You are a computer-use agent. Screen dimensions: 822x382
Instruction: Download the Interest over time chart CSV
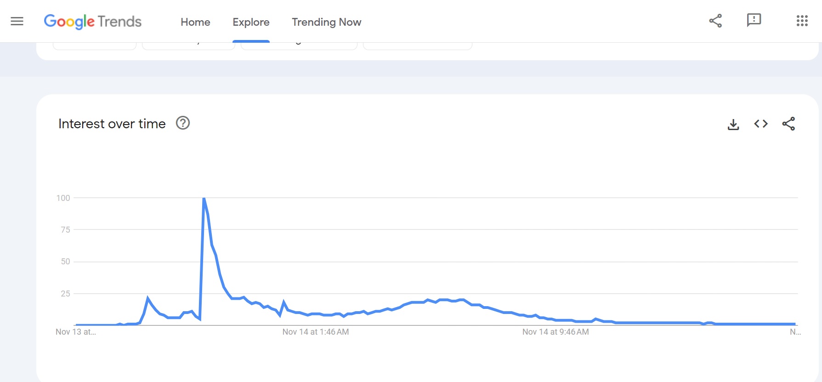tap(733, 124)
